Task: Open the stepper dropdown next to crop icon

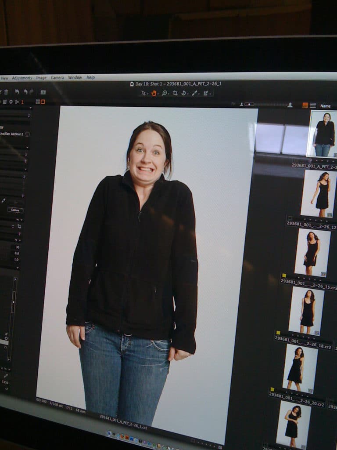Action: tap(13, 226)
